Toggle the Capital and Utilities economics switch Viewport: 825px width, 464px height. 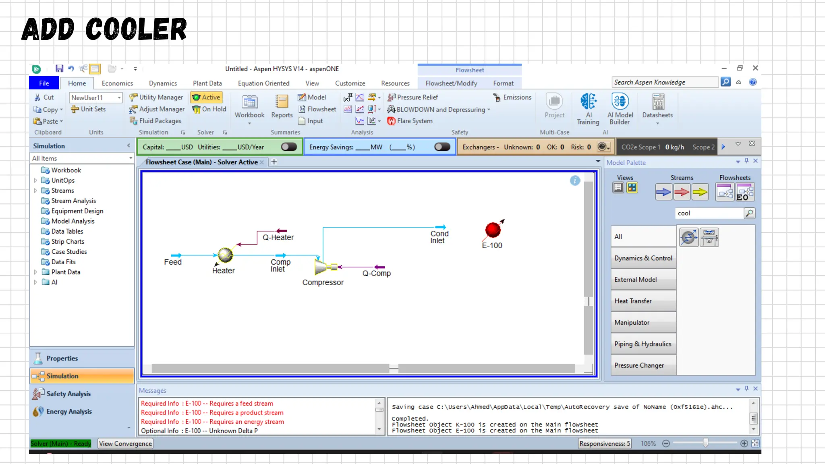tap(289, 147)
